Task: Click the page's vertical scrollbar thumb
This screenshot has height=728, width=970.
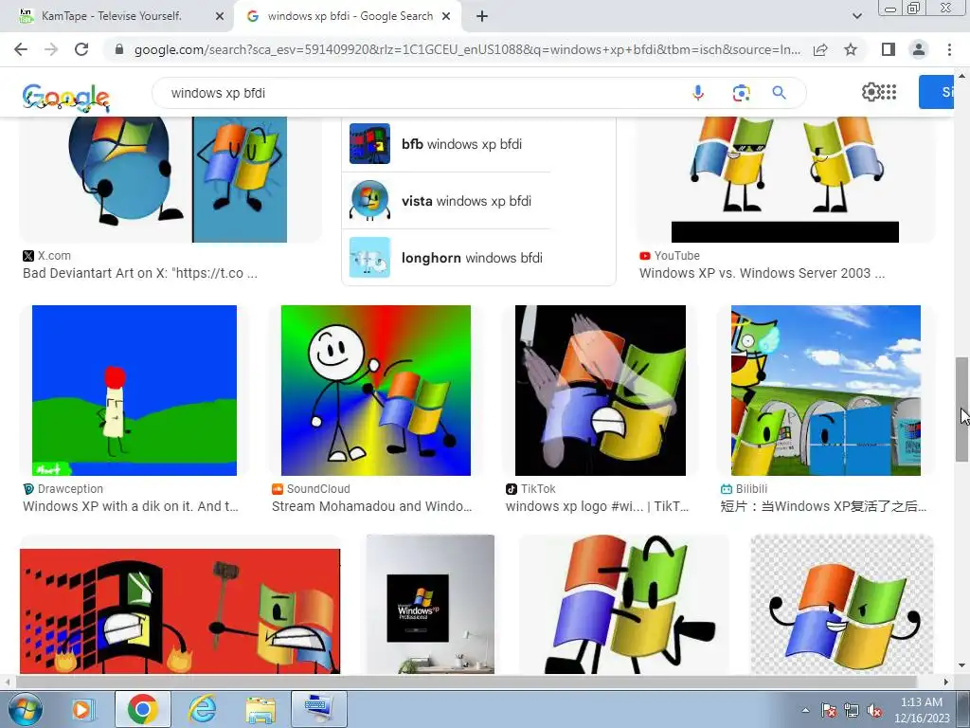Action: [x=961, y=409]
